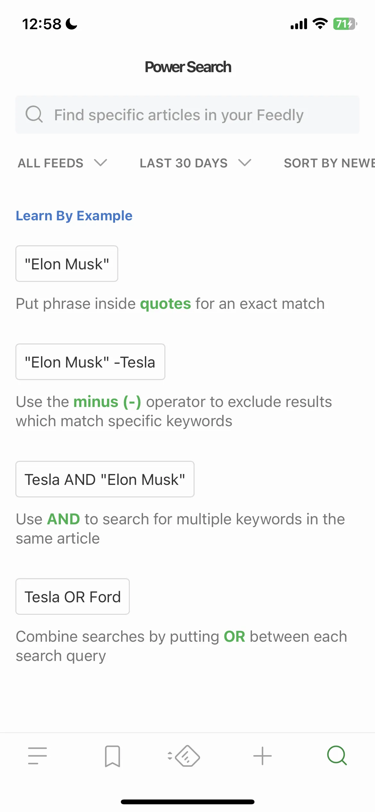Select the green search icon in bottom bar
The width and height of the screenshot is (375, 812).
pyautogui.click(x=337, y=756)
